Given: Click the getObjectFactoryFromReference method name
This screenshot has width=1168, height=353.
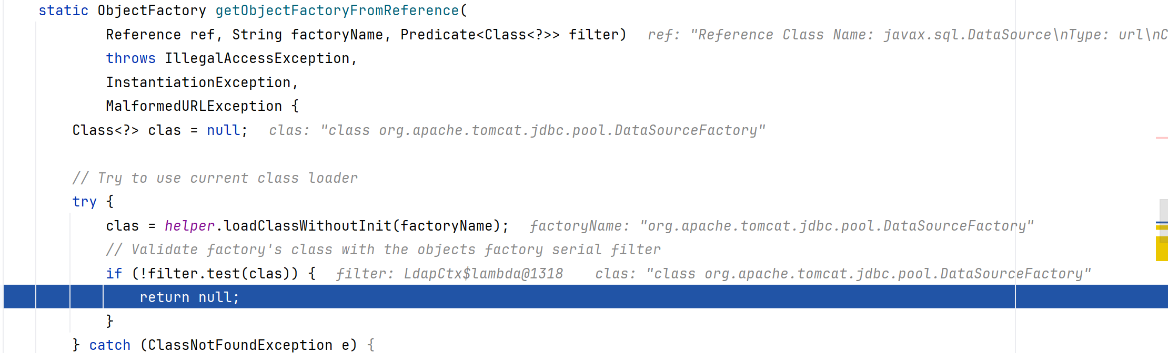Looking at the screenshot, I should [337, 11].
